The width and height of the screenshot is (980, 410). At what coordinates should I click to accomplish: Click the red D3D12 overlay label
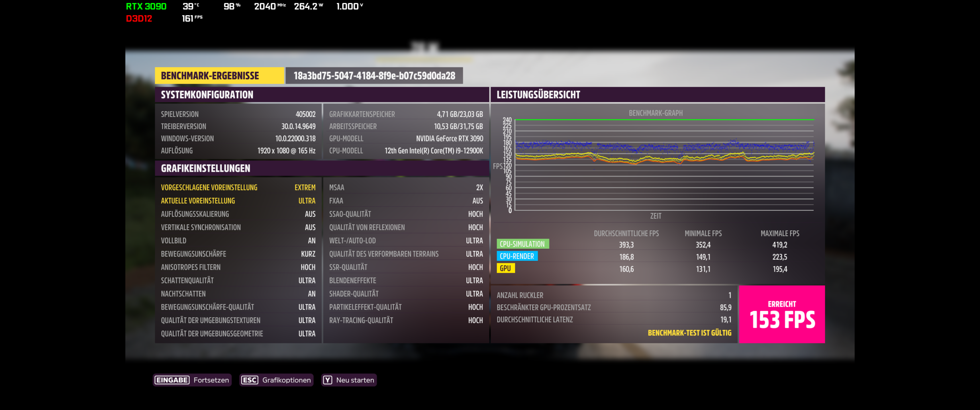[139, 19]
